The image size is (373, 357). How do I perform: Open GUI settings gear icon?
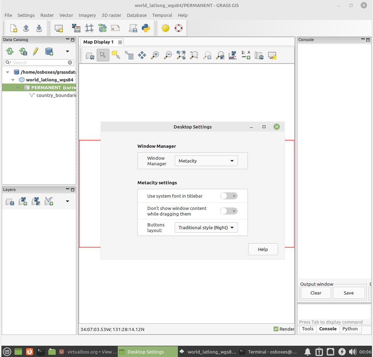coord(166,28)
